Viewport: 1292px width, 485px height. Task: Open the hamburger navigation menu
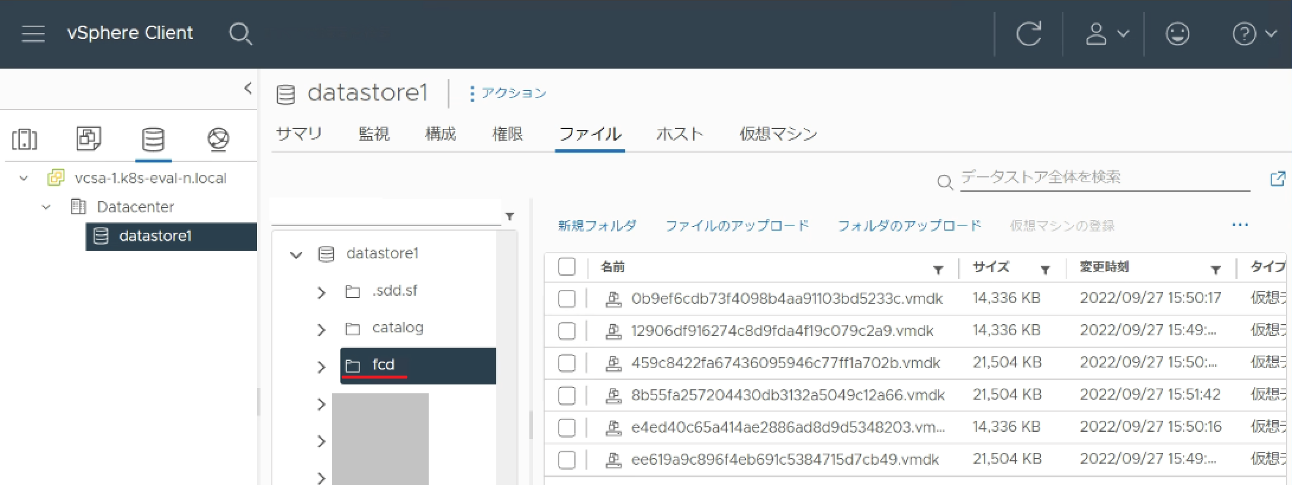tap(33, 34)
